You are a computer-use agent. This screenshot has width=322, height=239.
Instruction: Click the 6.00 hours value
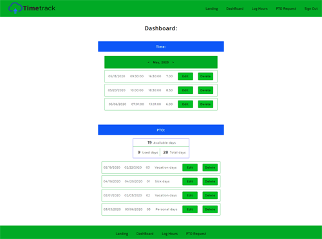pyautogui.click(x=169, y=104)
